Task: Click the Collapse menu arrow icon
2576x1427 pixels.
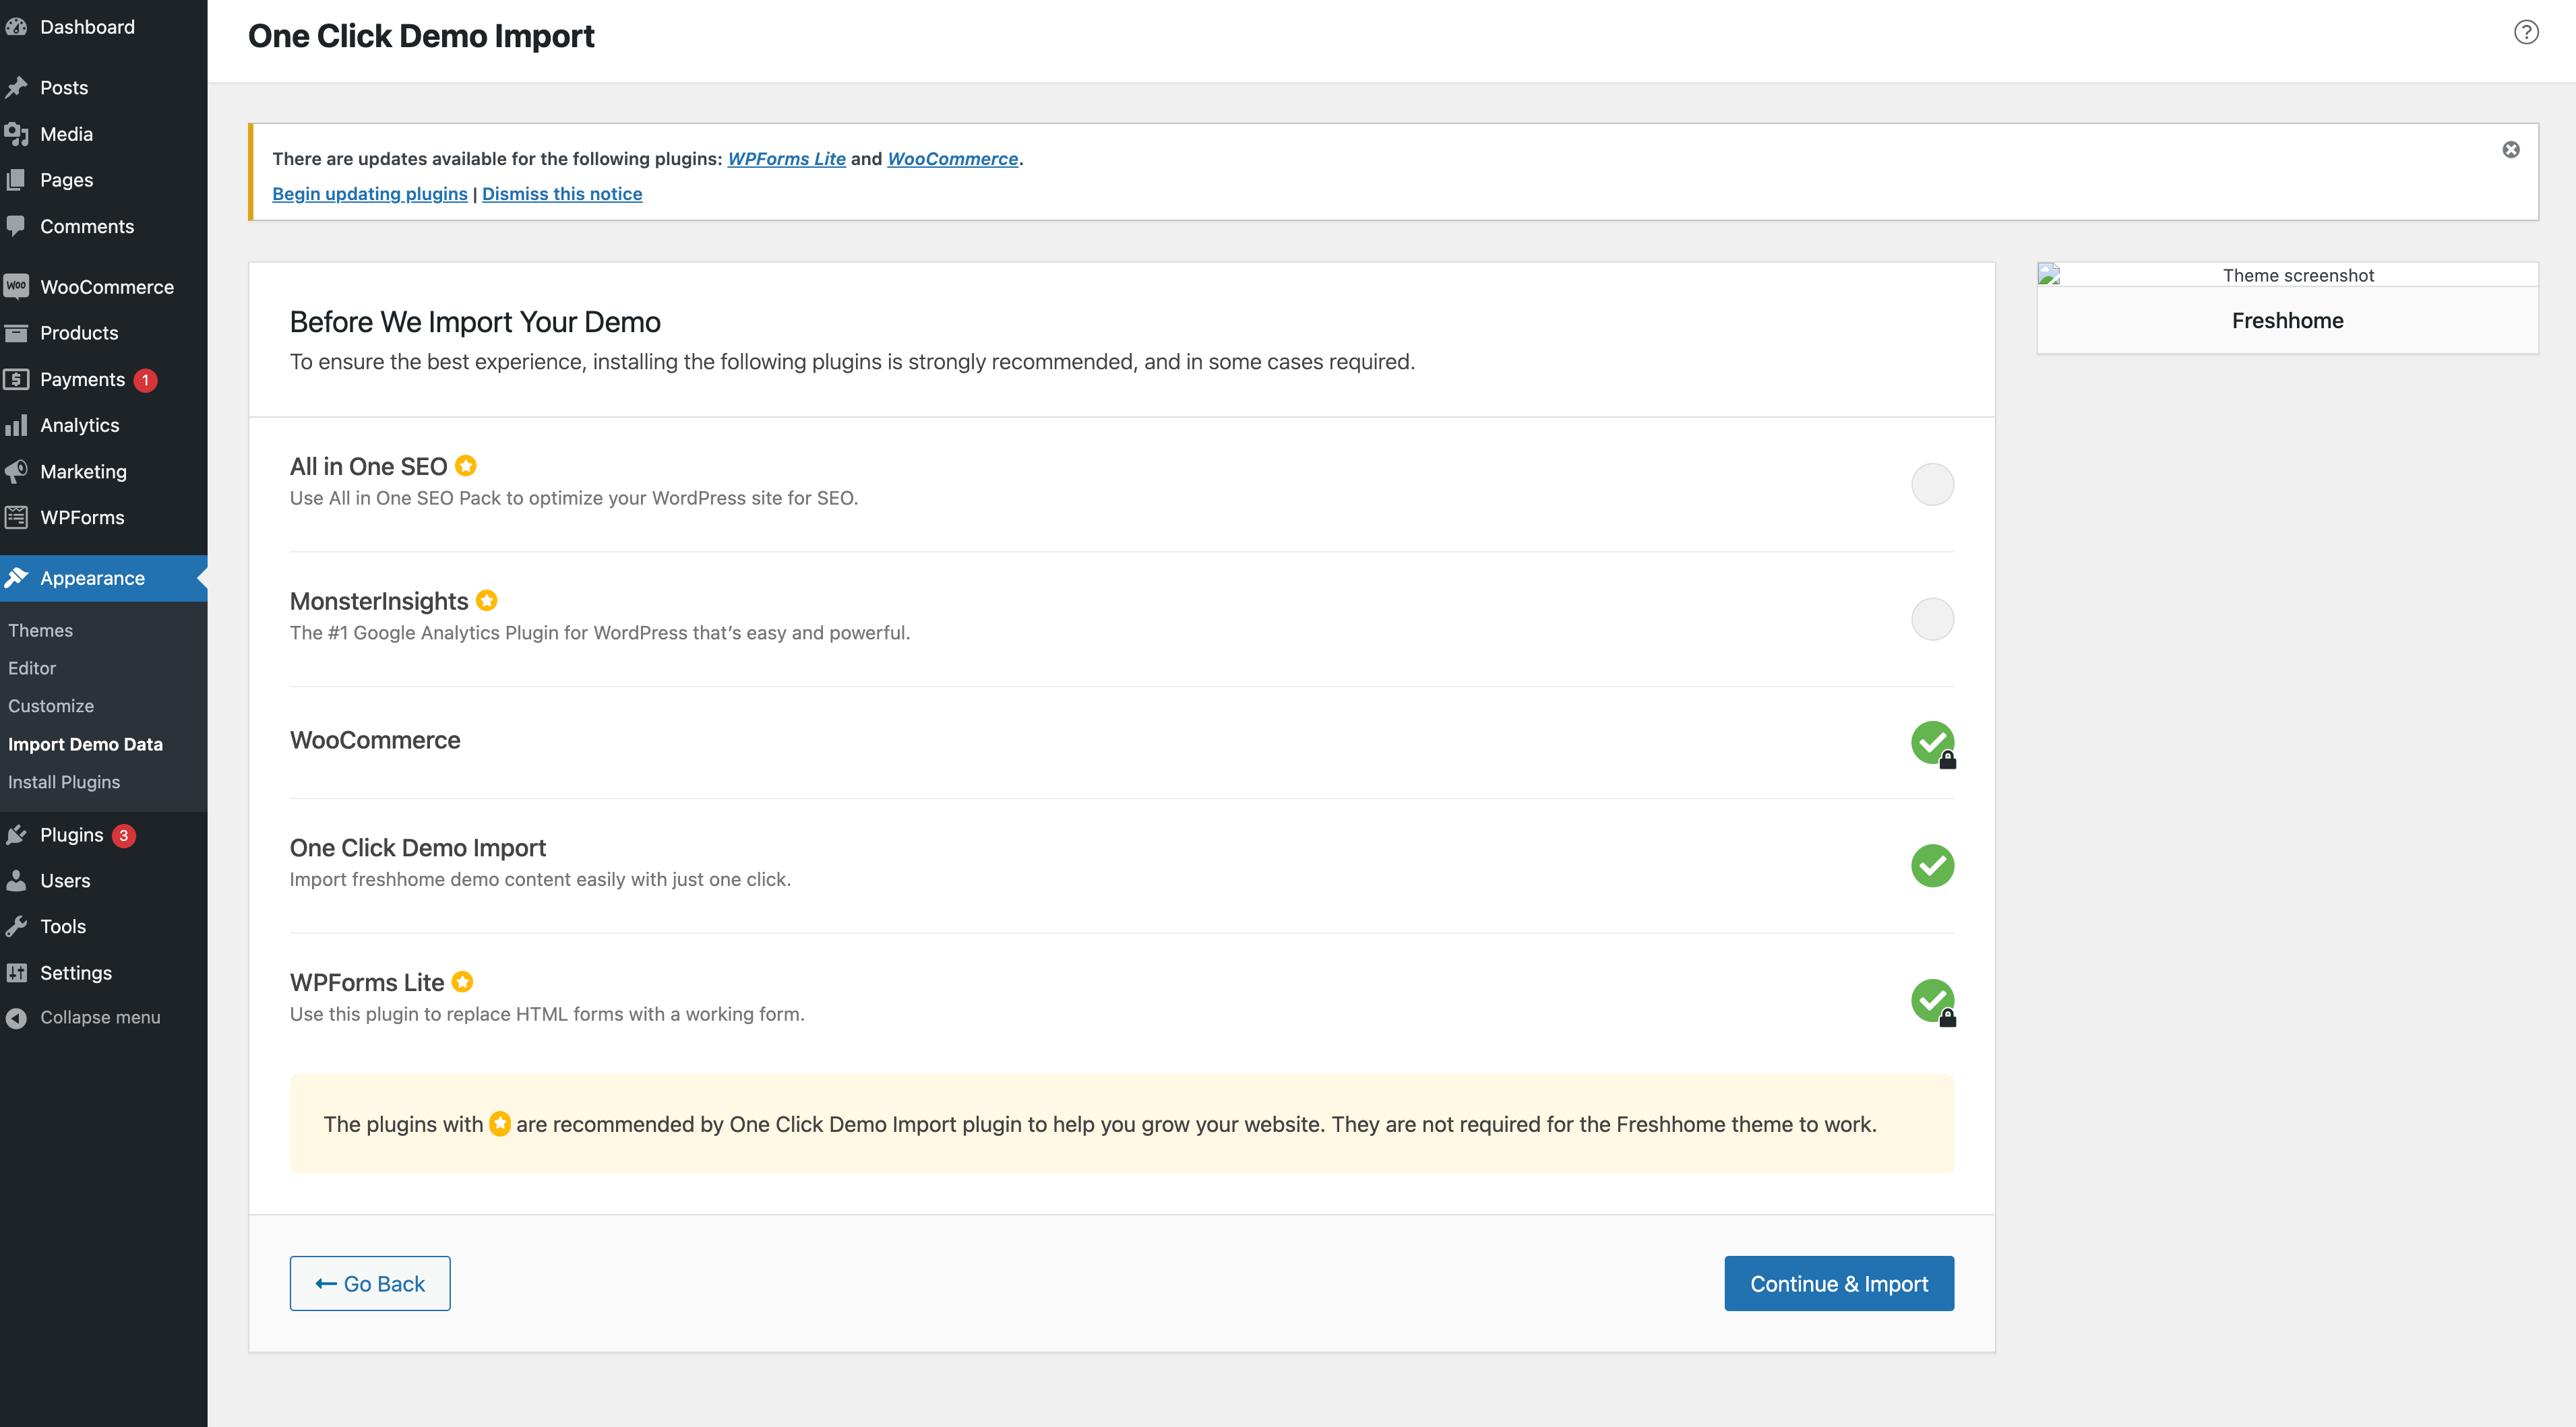Action: (17, 1017)
